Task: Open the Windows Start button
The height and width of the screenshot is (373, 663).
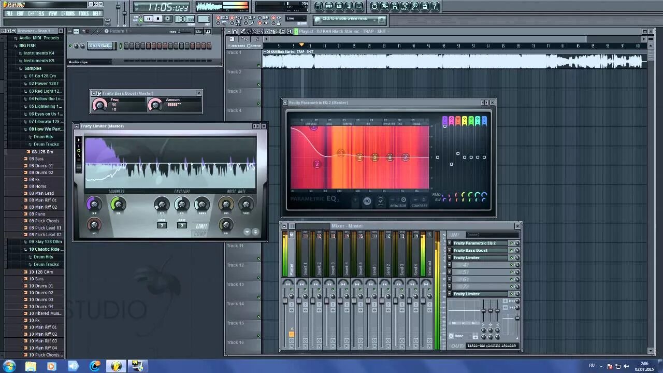Action: (9, 366)
